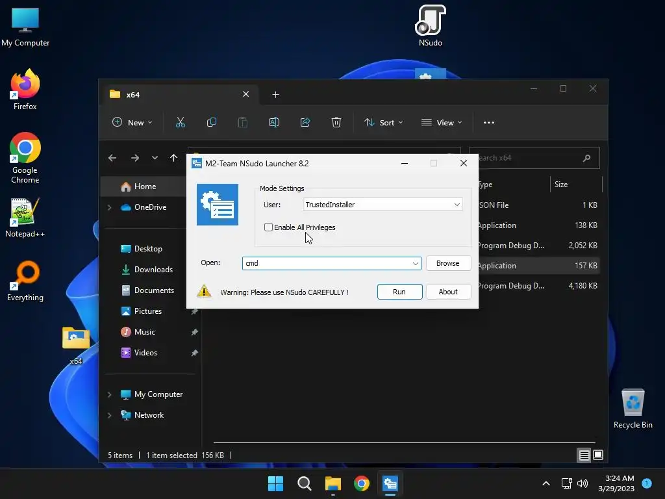Open the Recycle Bin
Viewport: 665px width, 499px height.
[633, 408]
